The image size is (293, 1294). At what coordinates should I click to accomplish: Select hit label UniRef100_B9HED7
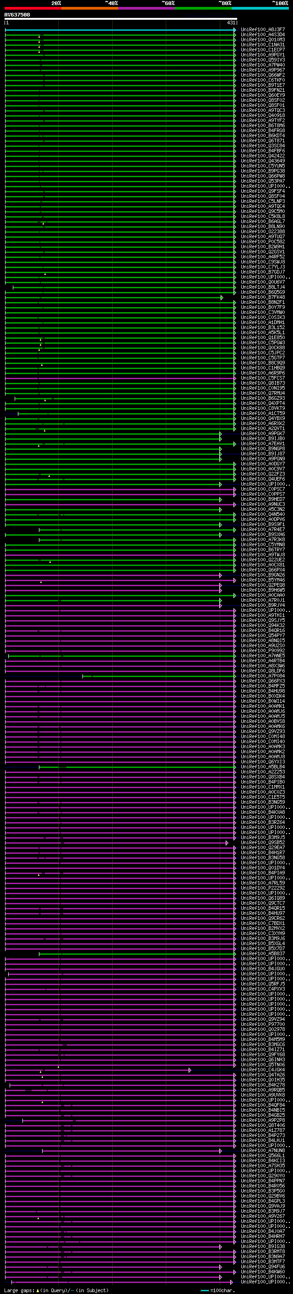pos(263,499)
